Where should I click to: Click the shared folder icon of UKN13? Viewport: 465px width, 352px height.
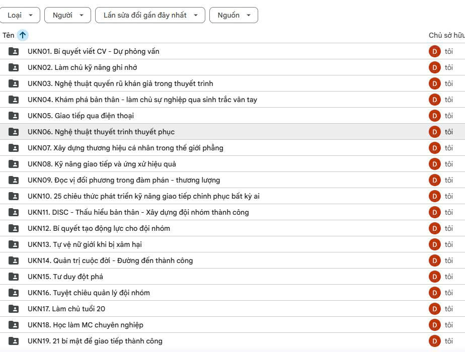[14, 244]
